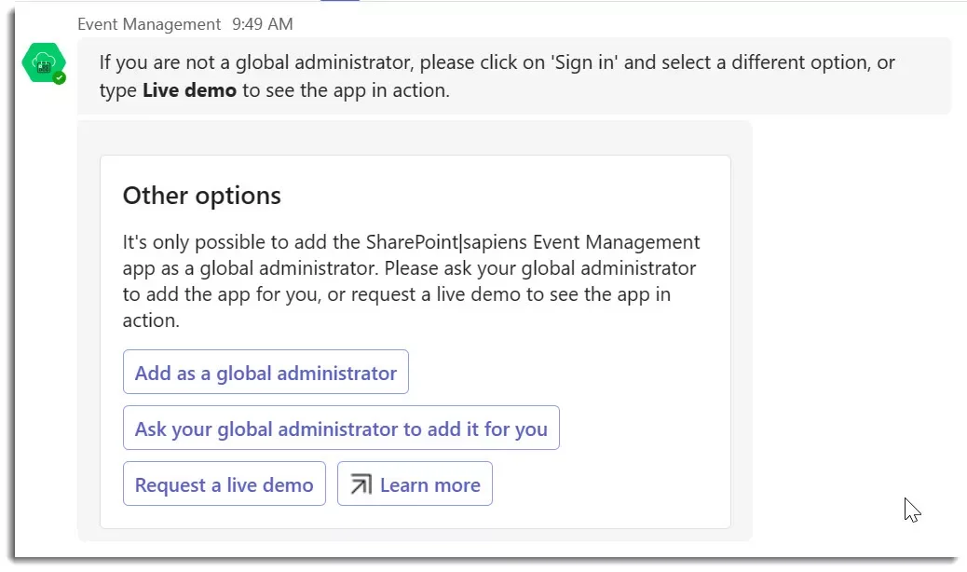Click the card text 'It's only possible to add…'

[x=412, y=281]
